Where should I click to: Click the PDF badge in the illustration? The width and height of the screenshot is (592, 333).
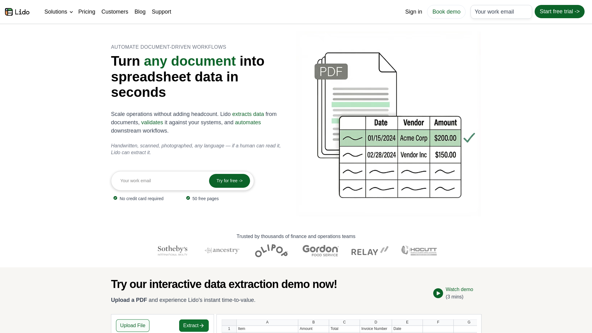pyautogui.click(x=331, y=72)
